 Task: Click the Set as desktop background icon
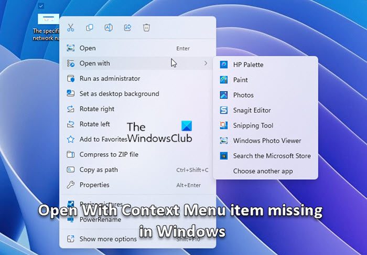[71, 94]
